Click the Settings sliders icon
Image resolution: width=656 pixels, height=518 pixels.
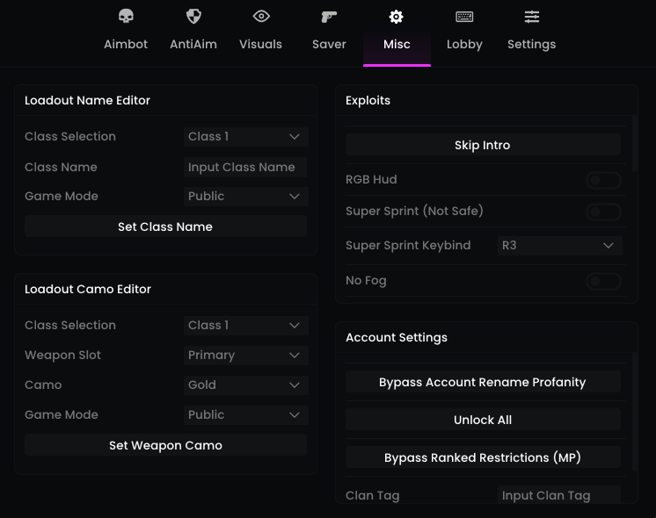point(532,17)
